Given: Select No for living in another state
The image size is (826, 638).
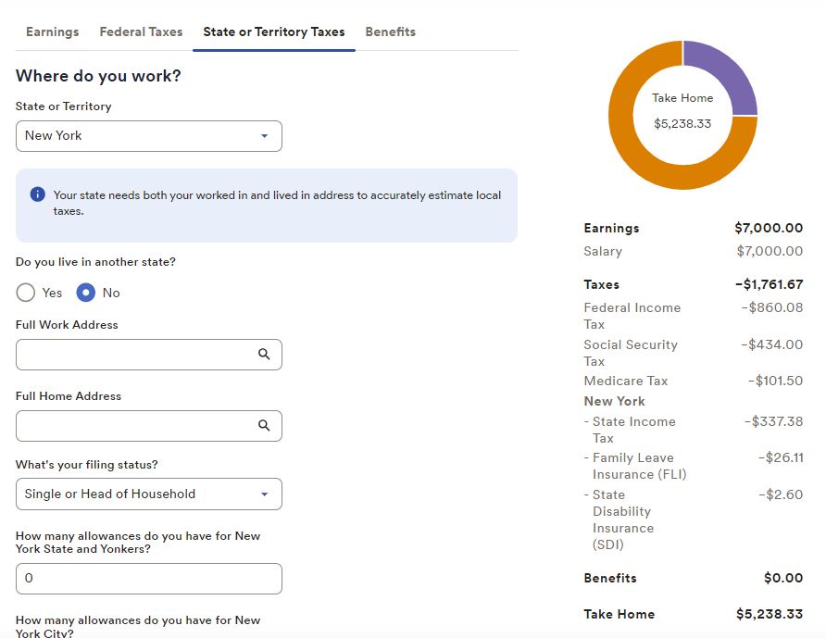Looking at the screenshot, I should (86, 293).
